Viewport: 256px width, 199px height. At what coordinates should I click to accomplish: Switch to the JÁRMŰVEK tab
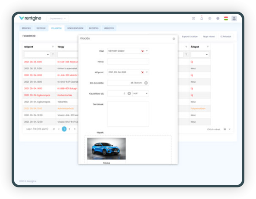tap(109, 28)
